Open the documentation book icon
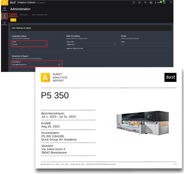 pyautogui.click(x=151, y=2)
